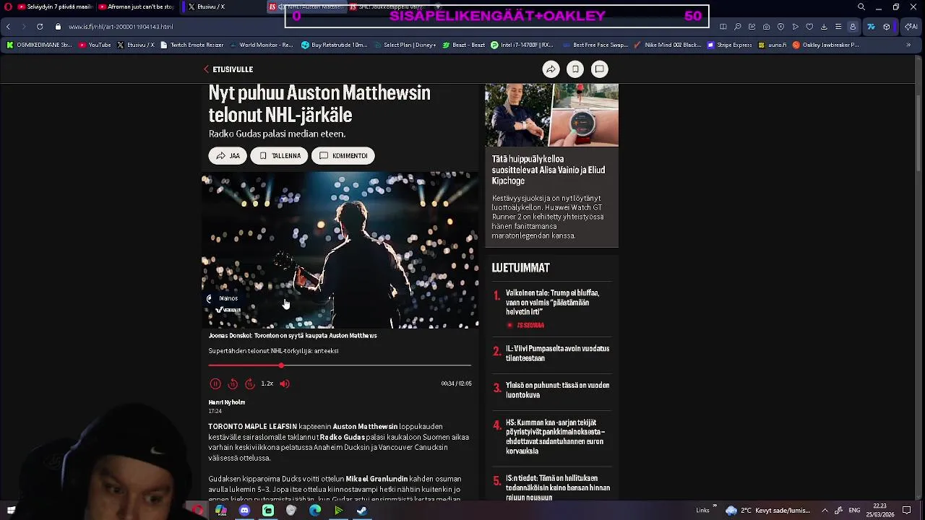Click the TALLENNA save button
The height and width of the screenshot is (520, 925).
click(279, 156)
